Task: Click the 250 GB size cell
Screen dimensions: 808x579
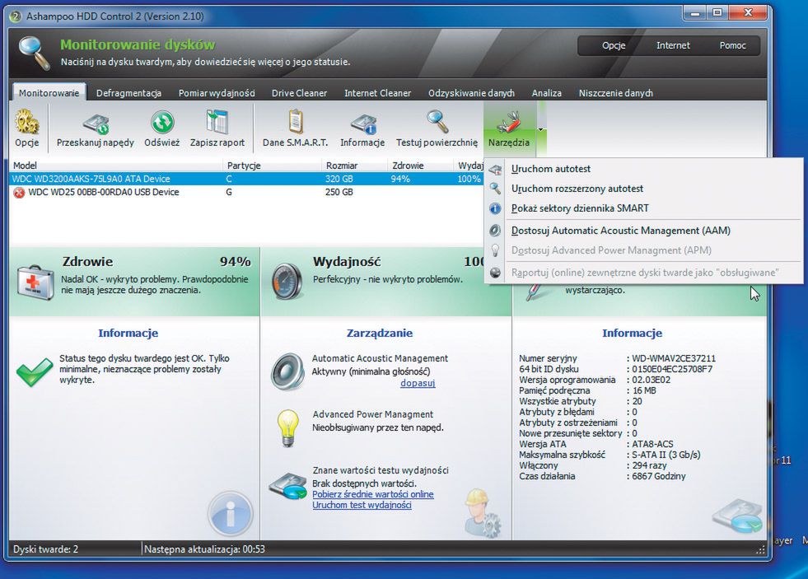Action: pyautogui.click(x=339, y=192)
